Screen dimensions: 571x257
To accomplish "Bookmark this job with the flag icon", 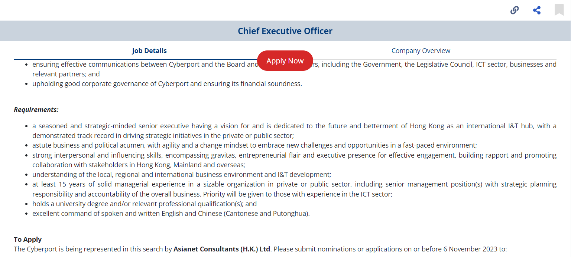I will tap(559, 10).
